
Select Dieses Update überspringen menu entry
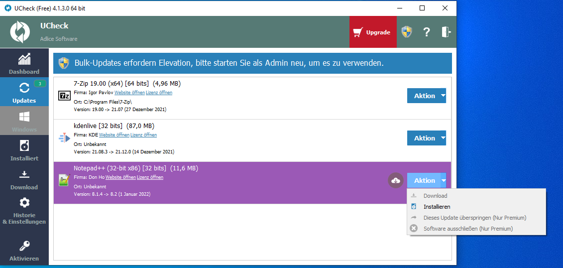[476, 218]
